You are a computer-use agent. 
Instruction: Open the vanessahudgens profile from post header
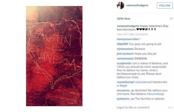(137, 5)
